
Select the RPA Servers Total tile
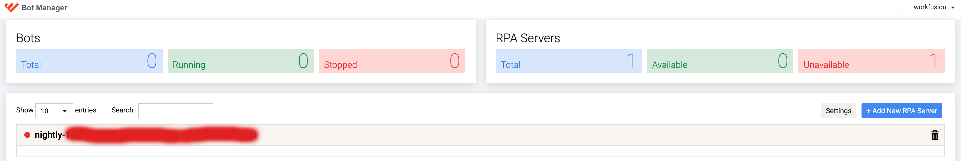569,61
